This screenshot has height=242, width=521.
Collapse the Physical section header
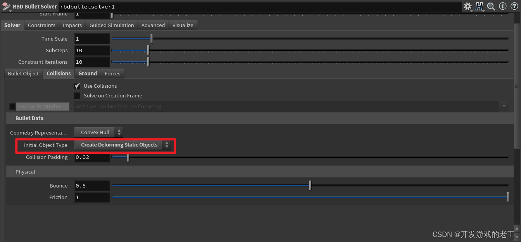25,171
